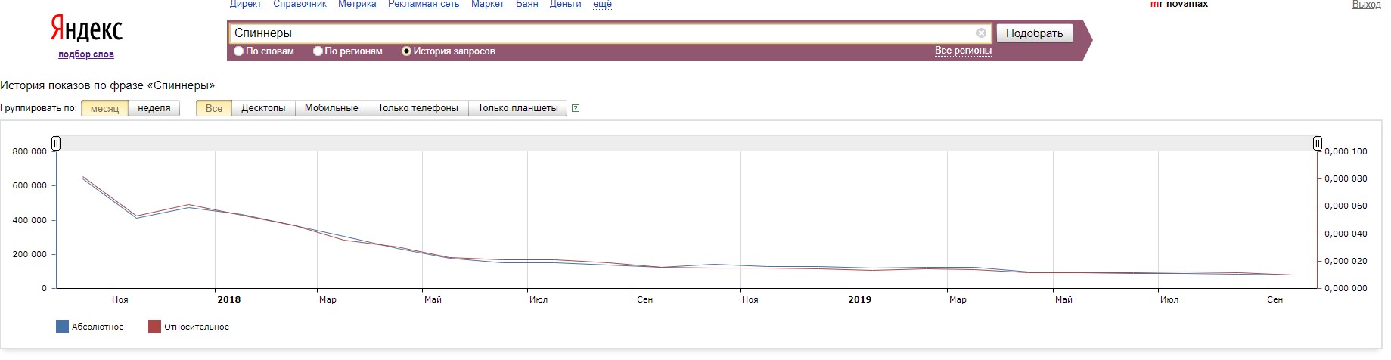This screenshot has height=360, width=1391.
Task: Click the '0,000 100' right axis value
Action: 1346,151
